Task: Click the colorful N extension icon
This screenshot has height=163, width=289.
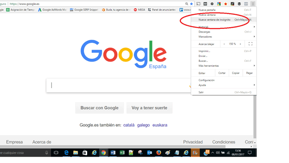Action: 219,4
